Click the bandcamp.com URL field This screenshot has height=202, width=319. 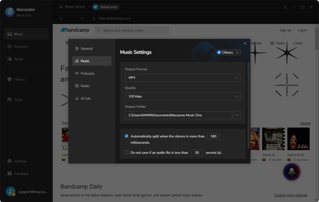pyautogui.click(x=115, y=18)
